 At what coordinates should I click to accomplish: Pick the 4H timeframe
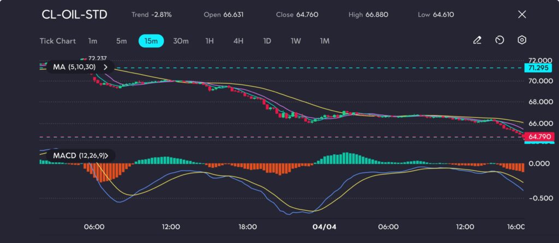[238, 41]
